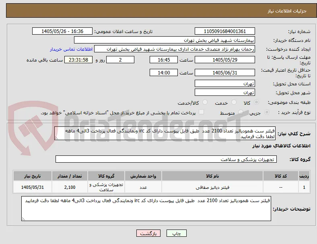
Task: Click the item name cell فیلتر دیالیز صفاقی
Action: coord(212,187)
